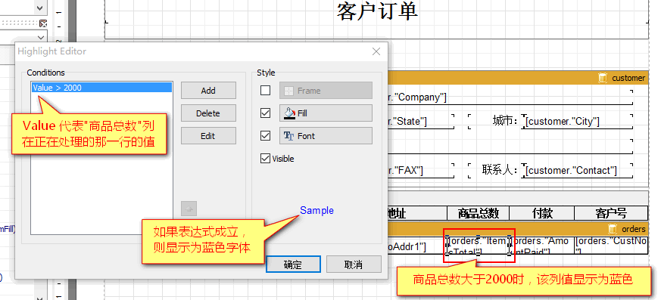Screen dimensions: 661x300
Task: Click the Fill paint bucket button
Action: (326, 113)
